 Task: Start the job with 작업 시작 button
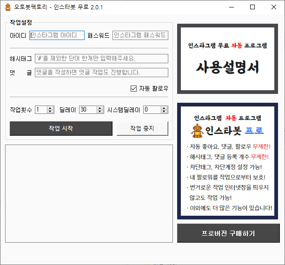pos(61,128)
